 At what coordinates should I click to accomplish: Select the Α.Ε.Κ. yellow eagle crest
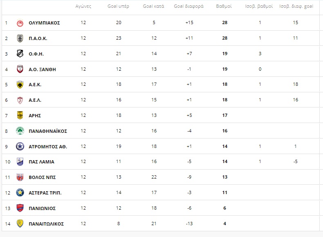[20, 85]
